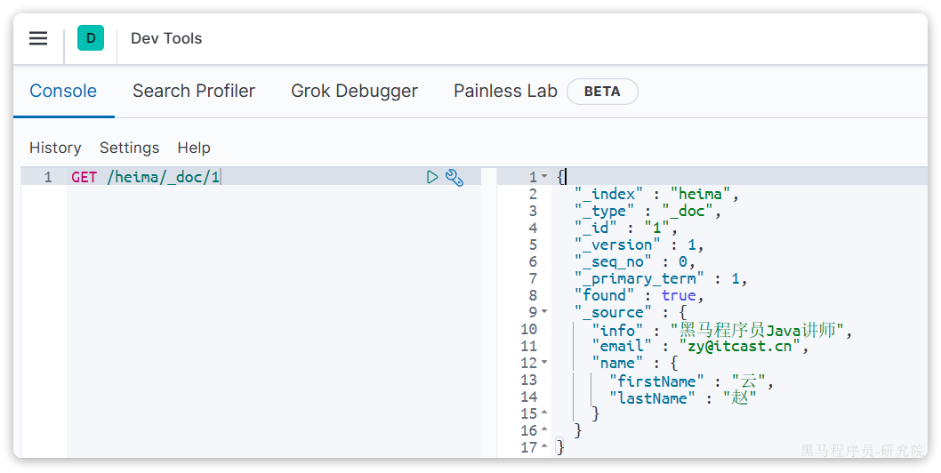Open the History panel
The image size is (941, 473).
[x=55, y=148]
